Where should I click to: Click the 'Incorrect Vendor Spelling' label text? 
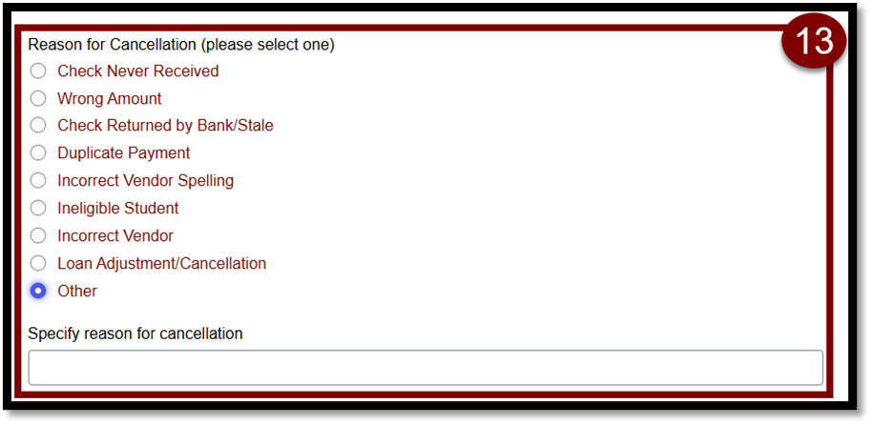click(145, 181)
